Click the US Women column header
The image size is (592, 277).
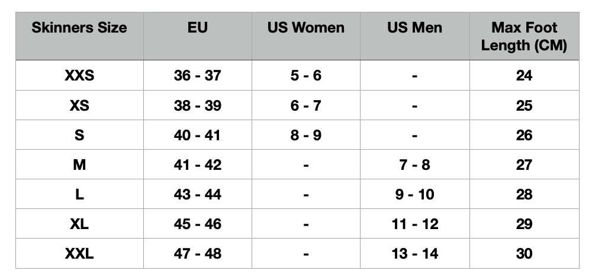click(305, 28)
